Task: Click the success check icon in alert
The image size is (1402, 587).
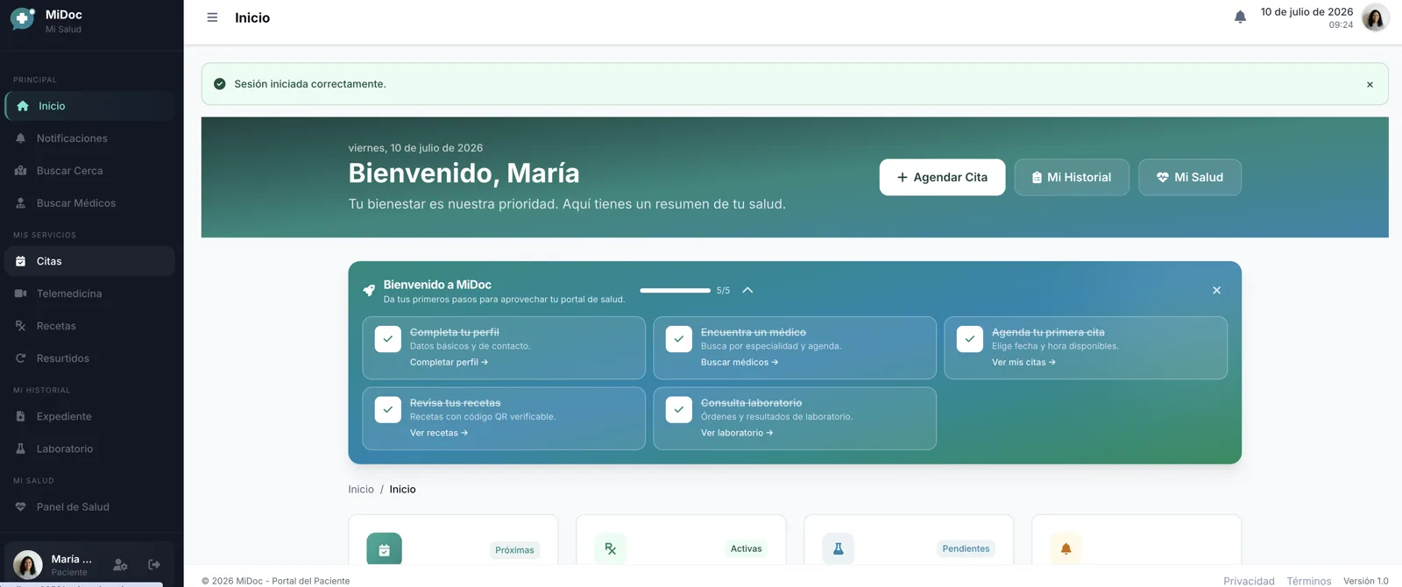Action: coord(220,84)
